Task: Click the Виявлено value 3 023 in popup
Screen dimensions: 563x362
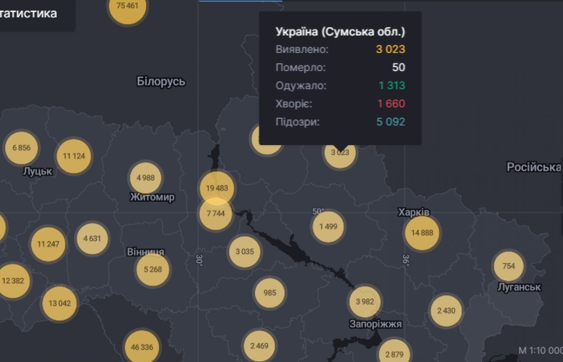Action: (x=390, y=49)
